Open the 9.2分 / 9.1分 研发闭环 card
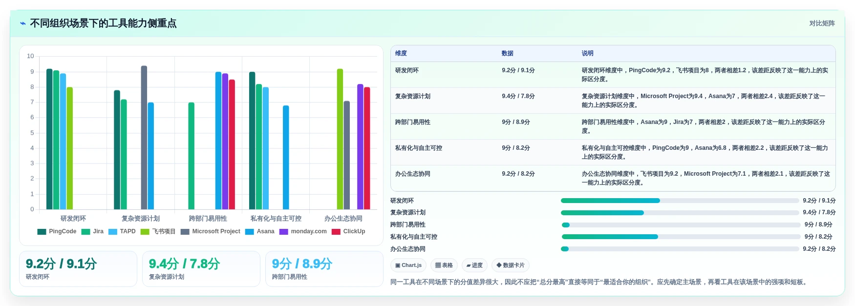Screen dimensions: 855x306 pos(78,269)
